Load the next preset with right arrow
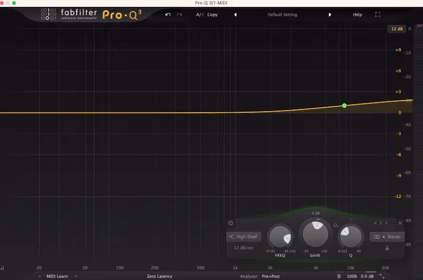 pyautogui.click(x=330, y=15)
